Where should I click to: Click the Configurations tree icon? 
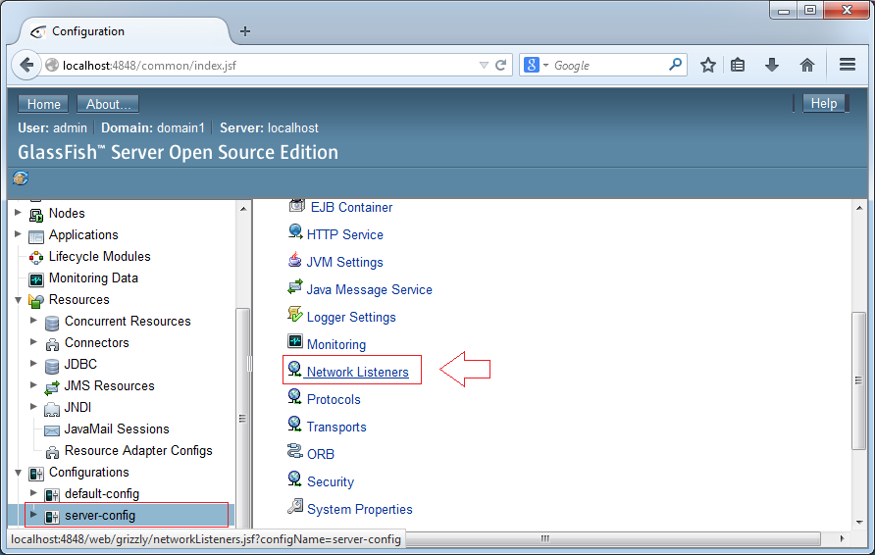[x=36, y=474]
